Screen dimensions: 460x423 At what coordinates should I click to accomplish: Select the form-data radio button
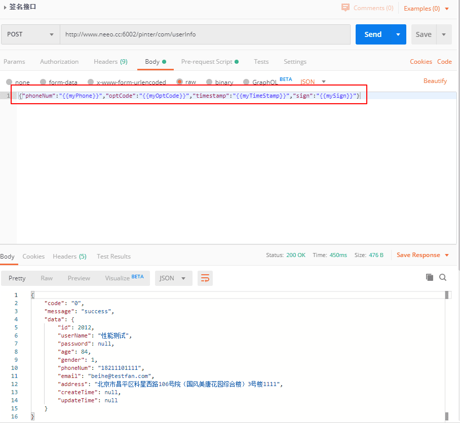pos(43,82)
